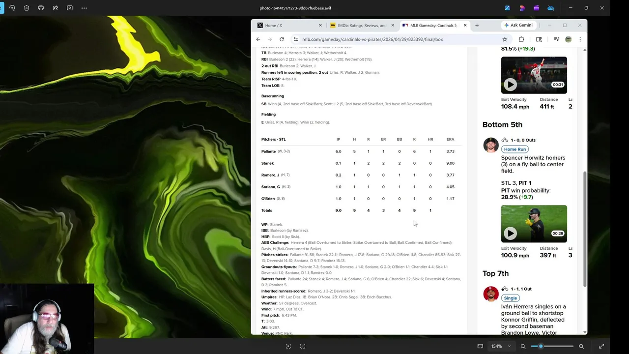The image size is (629, 354).
Task: Open Soriano, G pitcher link
Action: click(x=271, y=187)
